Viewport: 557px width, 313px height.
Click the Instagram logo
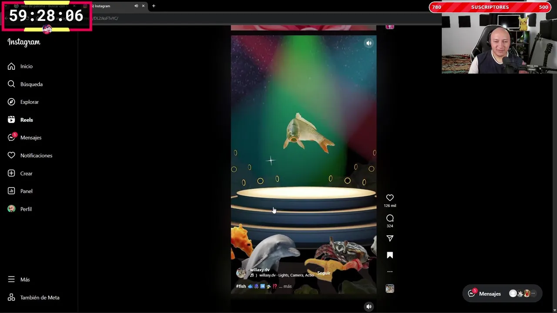click(x=24, y=42)
